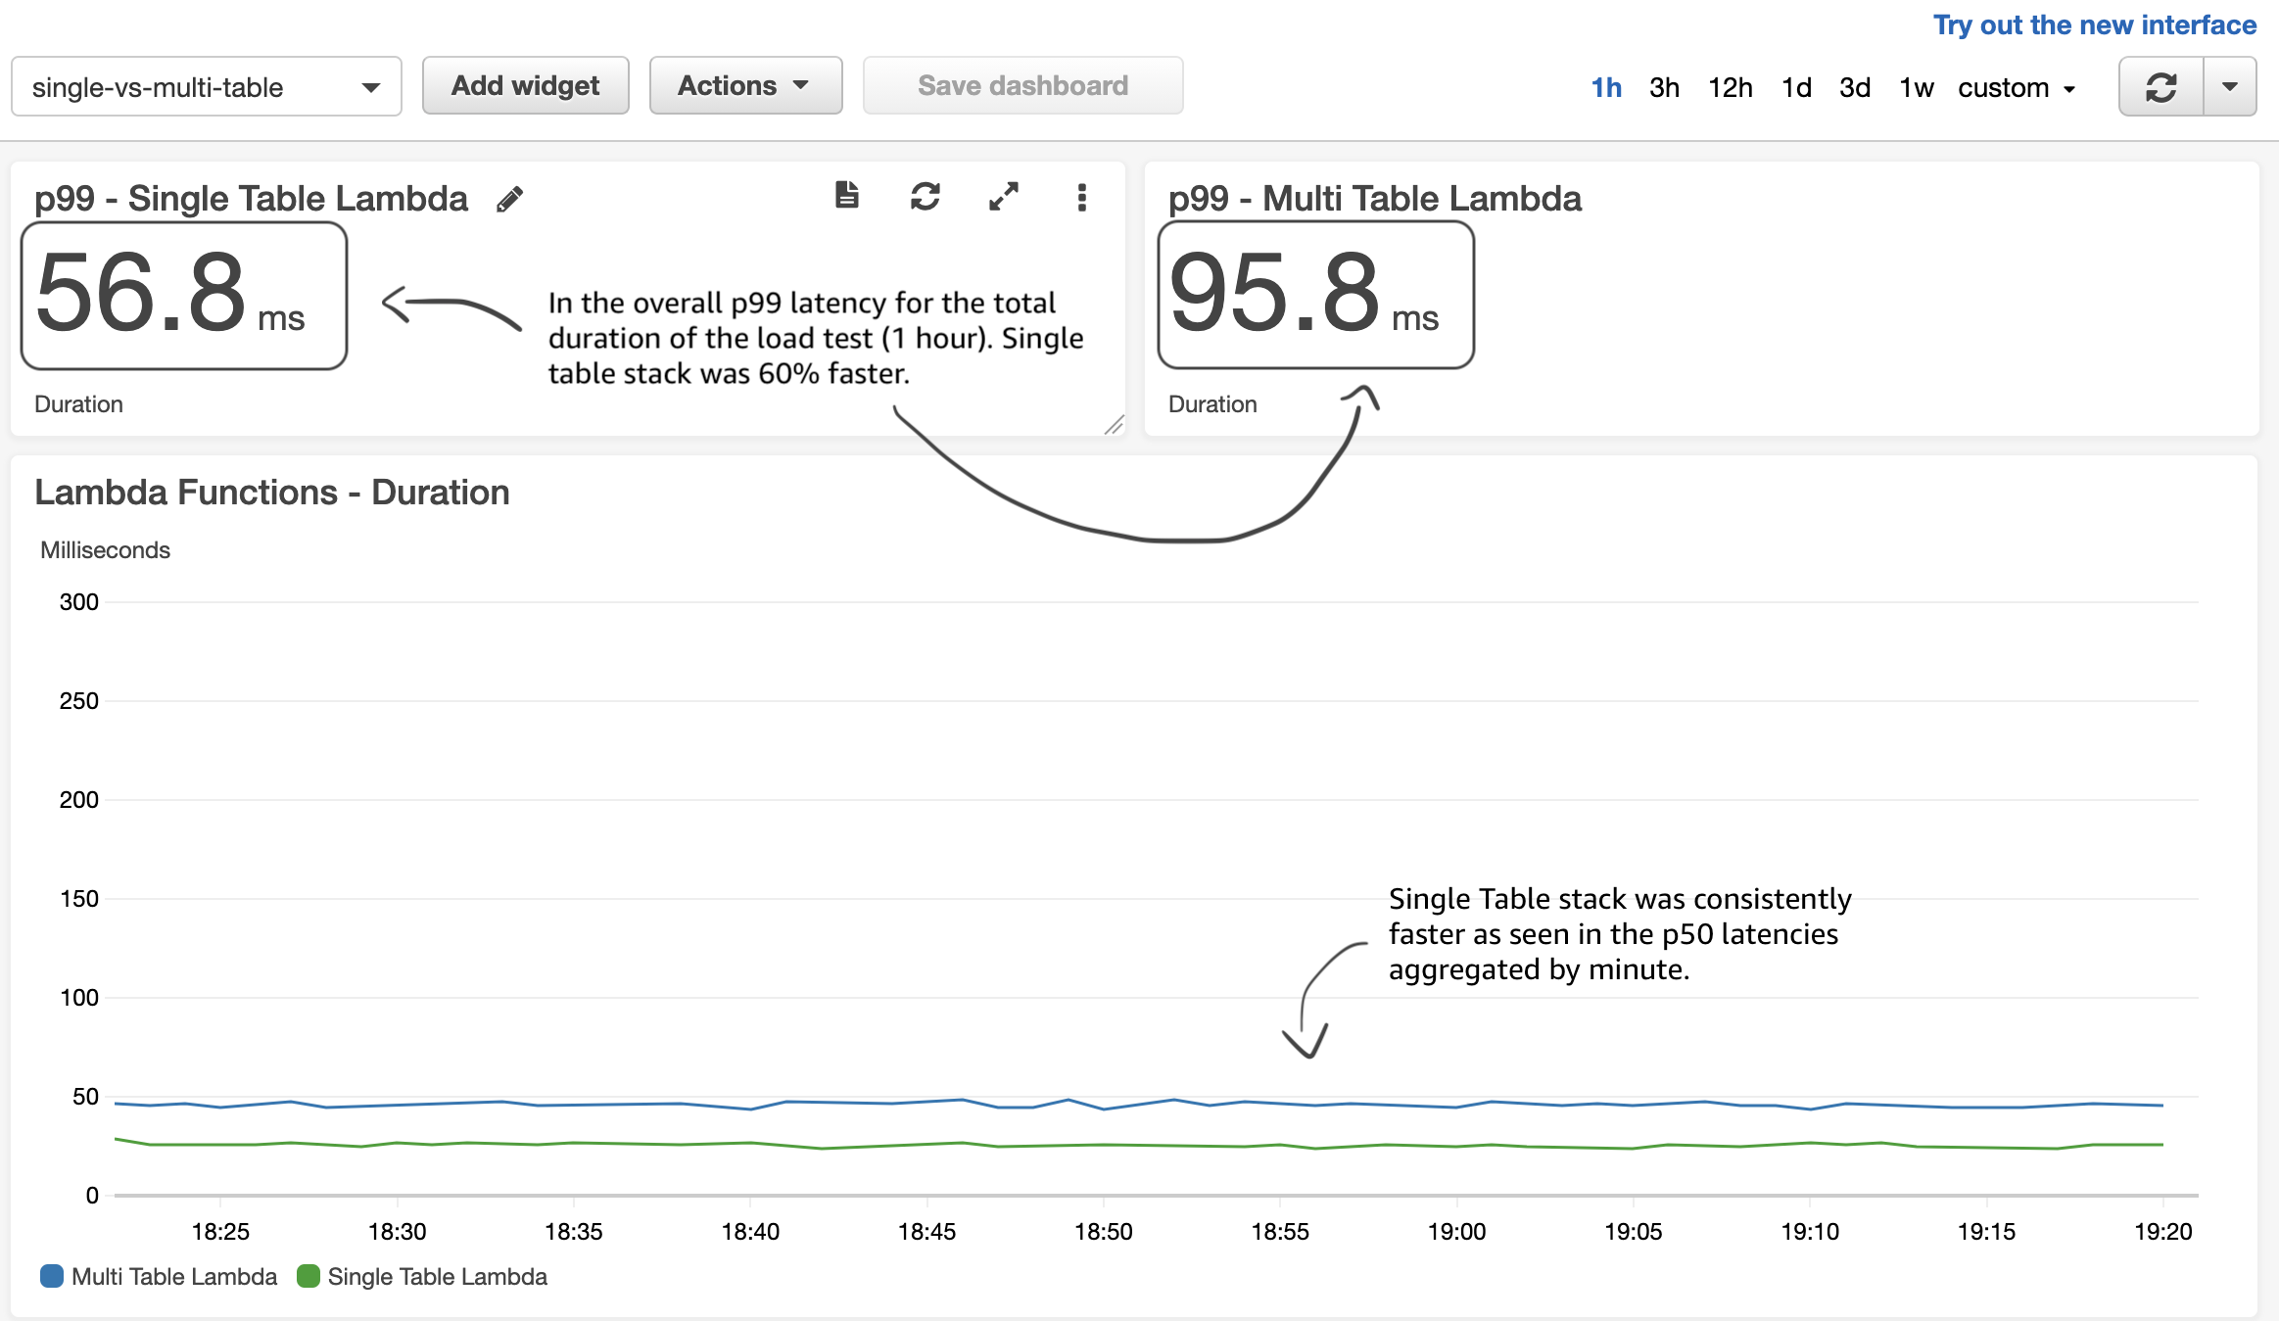Open the Single Table widget actions menu
Screen dimensions: 2279x1321
pos(1082,197)
